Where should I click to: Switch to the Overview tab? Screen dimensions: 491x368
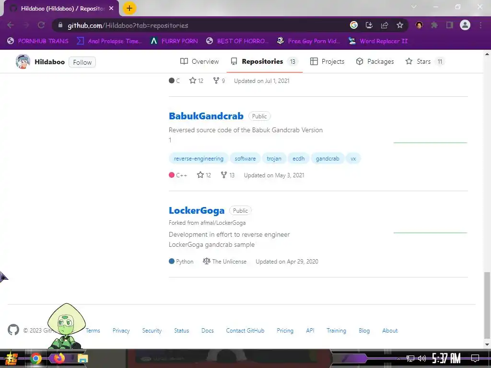pos(199,61)
